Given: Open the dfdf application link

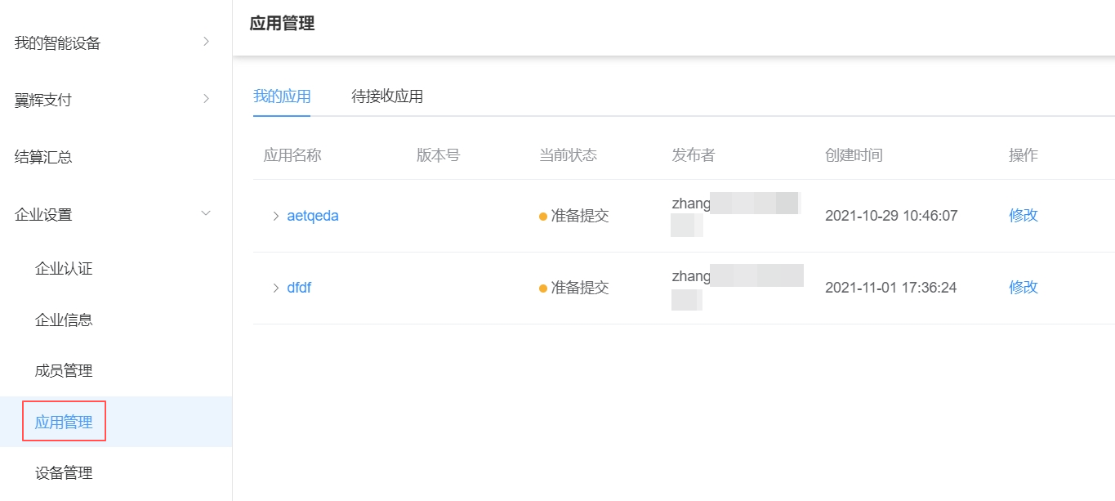Looking at the screenshot, I should 299,287.
